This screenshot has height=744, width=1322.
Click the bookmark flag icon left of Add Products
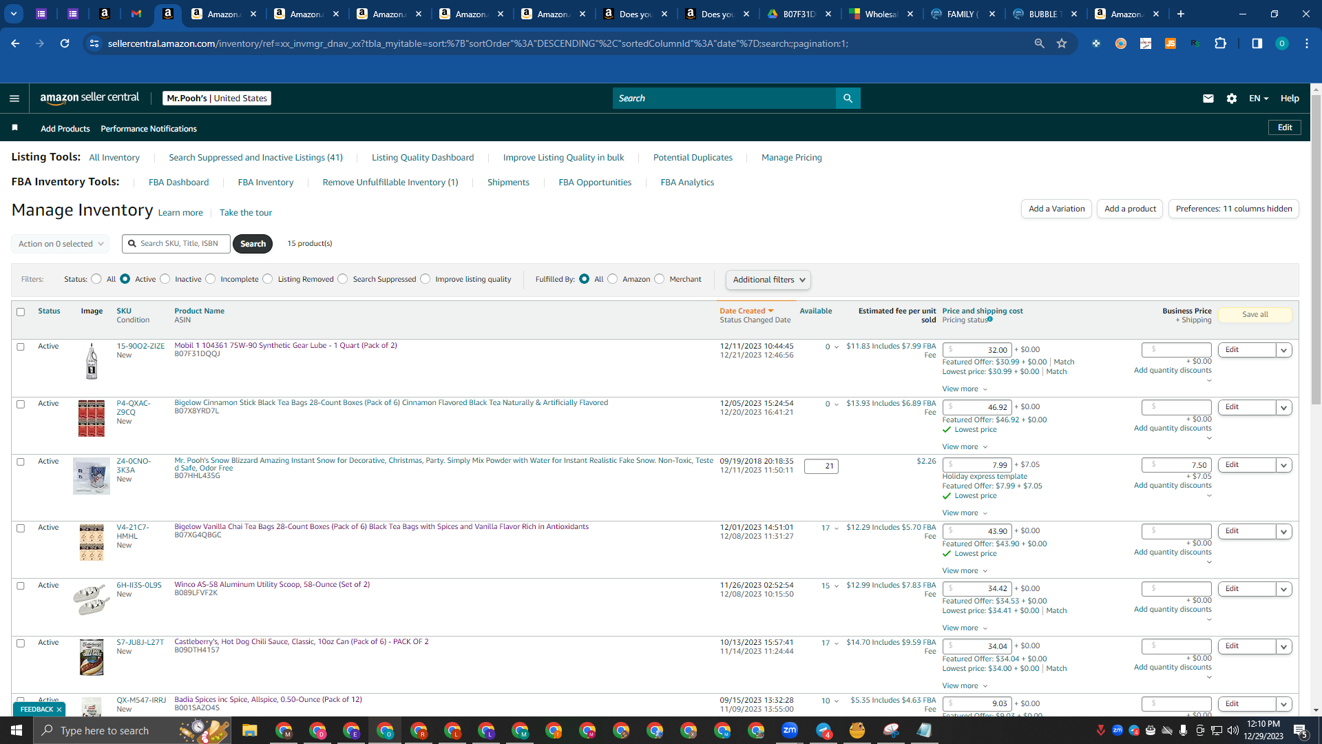[x=15, y=128]
